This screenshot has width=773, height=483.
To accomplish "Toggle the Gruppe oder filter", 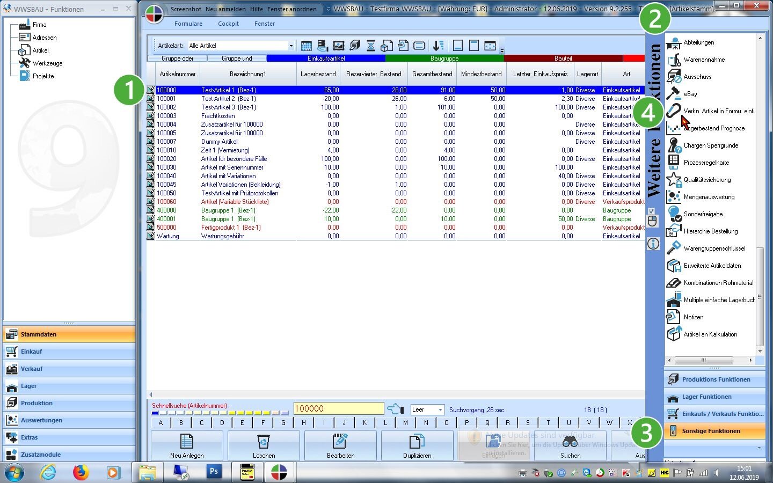I will [177, 58].
